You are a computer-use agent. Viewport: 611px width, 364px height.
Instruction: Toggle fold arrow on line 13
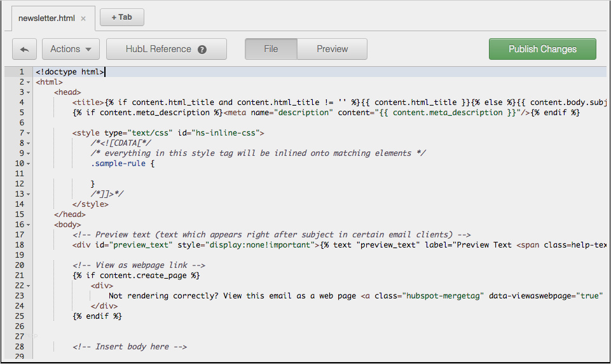click(x=28, y=194)
